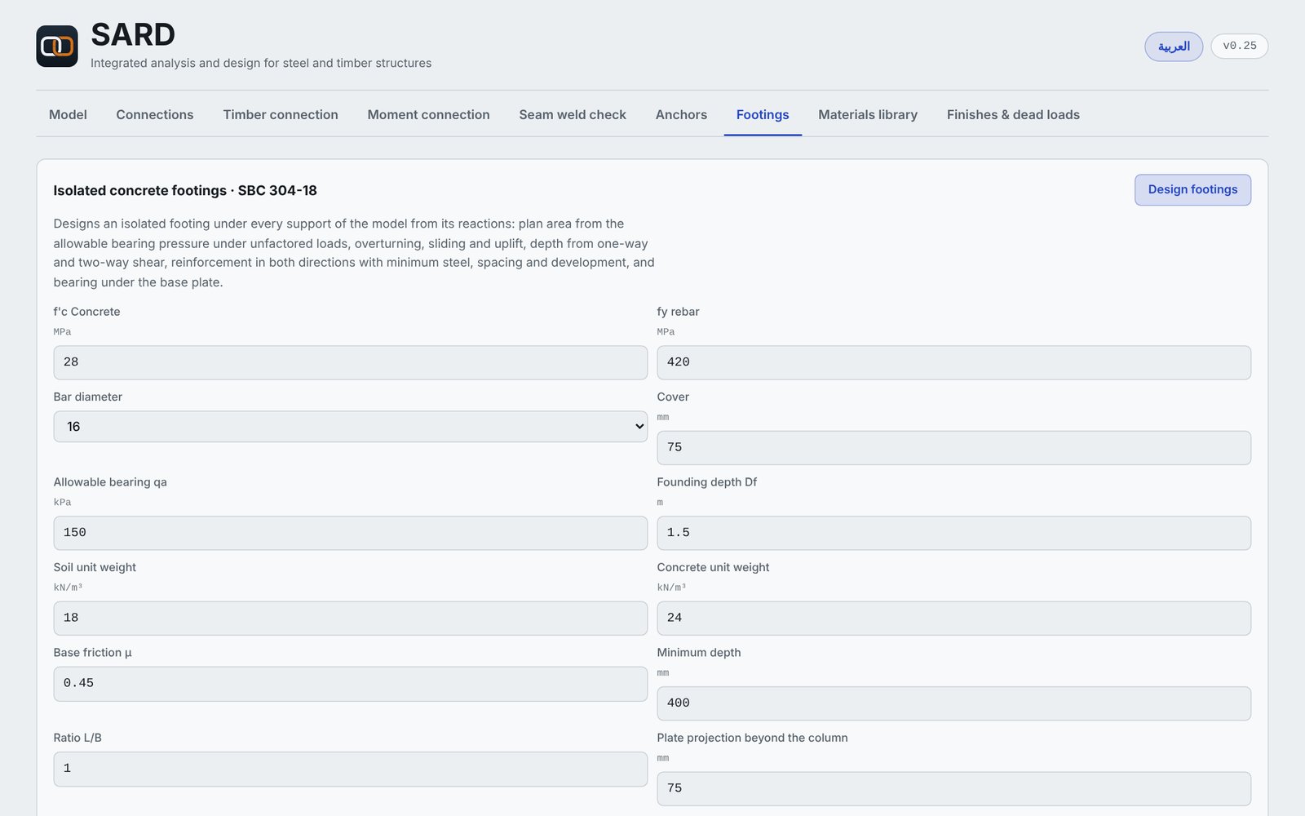Click the heading "Isolated concrete footings · SBC 304-18"
This screenshot has width=1305, height=816.
pos(185,191)
